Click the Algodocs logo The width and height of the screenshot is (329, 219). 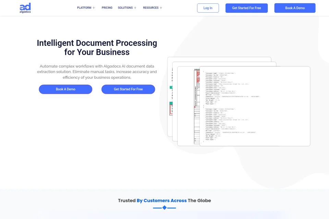(x=25, y=8)
